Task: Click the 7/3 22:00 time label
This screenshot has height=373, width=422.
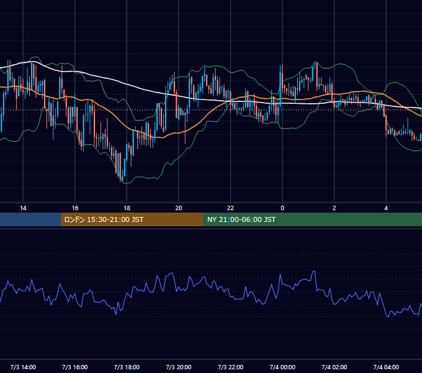Action: [x=230, y=367]
